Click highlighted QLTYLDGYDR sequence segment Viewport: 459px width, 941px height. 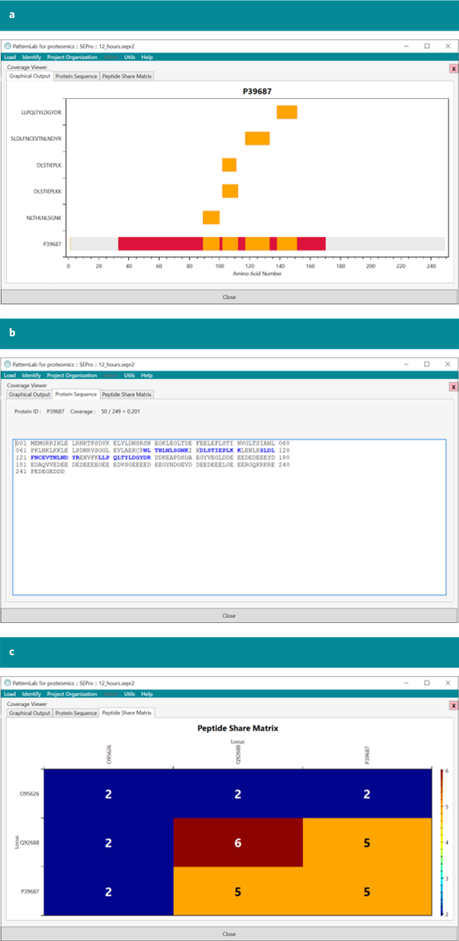tap(132, 457)
